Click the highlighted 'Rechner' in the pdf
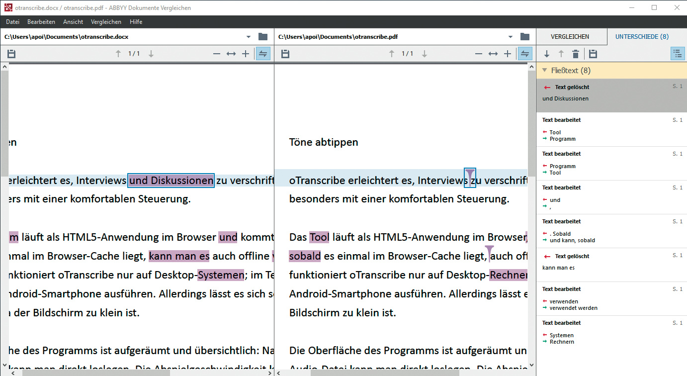Image resolution: width=687 pixels, height=376 pixels. tap(508, 275)
